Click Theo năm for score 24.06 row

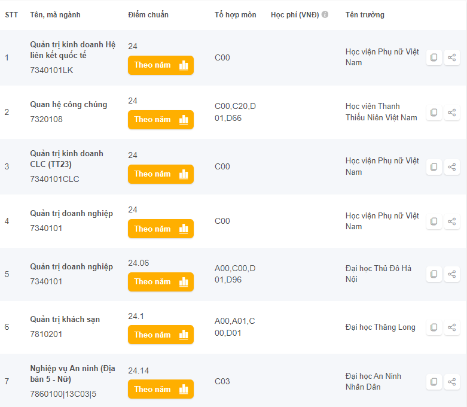(160, 282)
